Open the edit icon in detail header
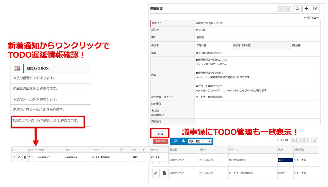328x187 pixels. coord(315,9)
